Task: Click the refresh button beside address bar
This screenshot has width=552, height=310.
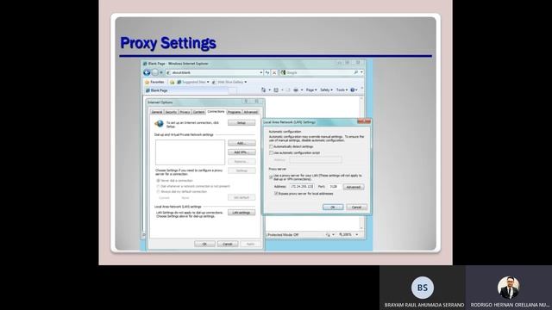Action: [x=267, y=72]
